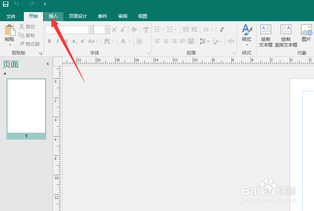
Task: Toggle the subscript x₂ button
Action: (75, 41)
